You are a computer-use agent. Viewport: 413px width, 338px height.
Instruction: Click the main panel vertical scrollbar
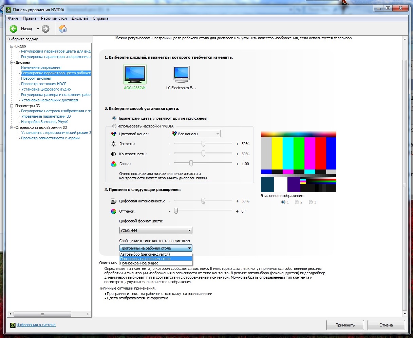[x=405, y=184]
